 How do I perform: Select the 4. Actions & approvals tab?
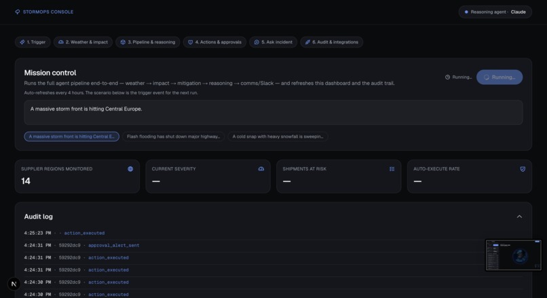point(214,42)
